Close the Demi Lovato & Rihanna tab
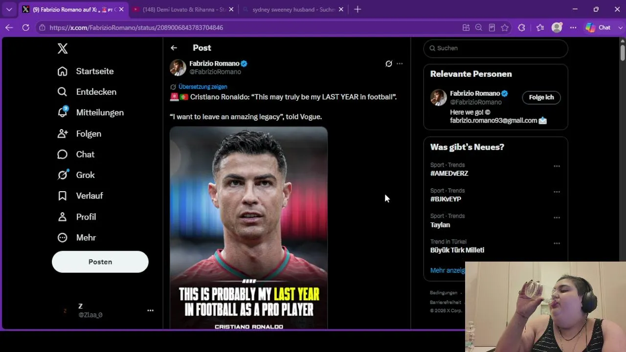Screen dimensions: 626x352 (x=231, y=9)
